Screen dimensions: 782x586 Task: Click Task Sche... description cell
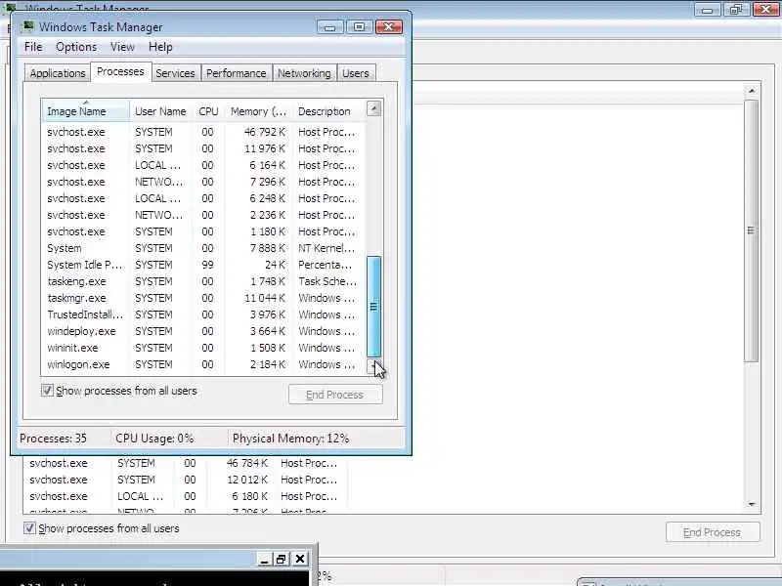[x=327, y=281]
